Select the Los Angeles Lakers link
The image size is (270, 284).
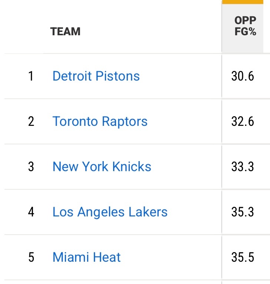coord(110,212)
